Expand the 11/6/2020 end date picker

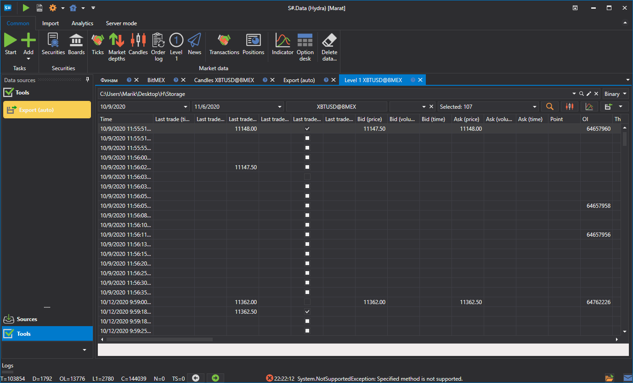[279, 107]
